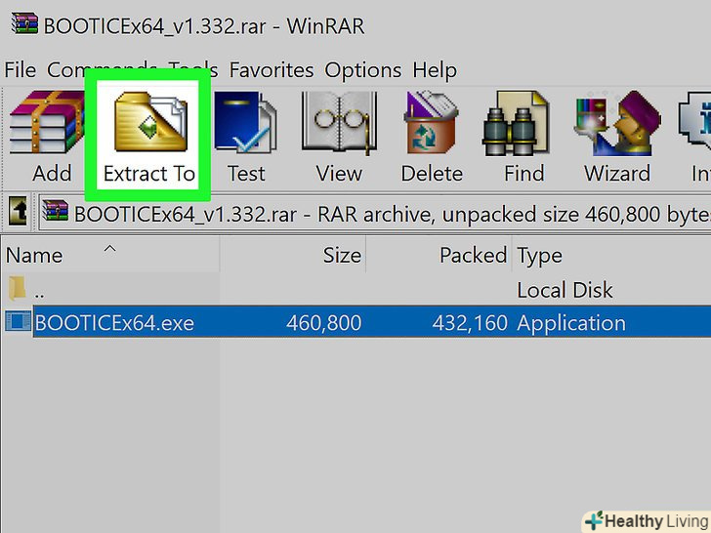Viewport: 711px width, 533px height.
Task: Click the archive path address field
Action: click(375, 213)
